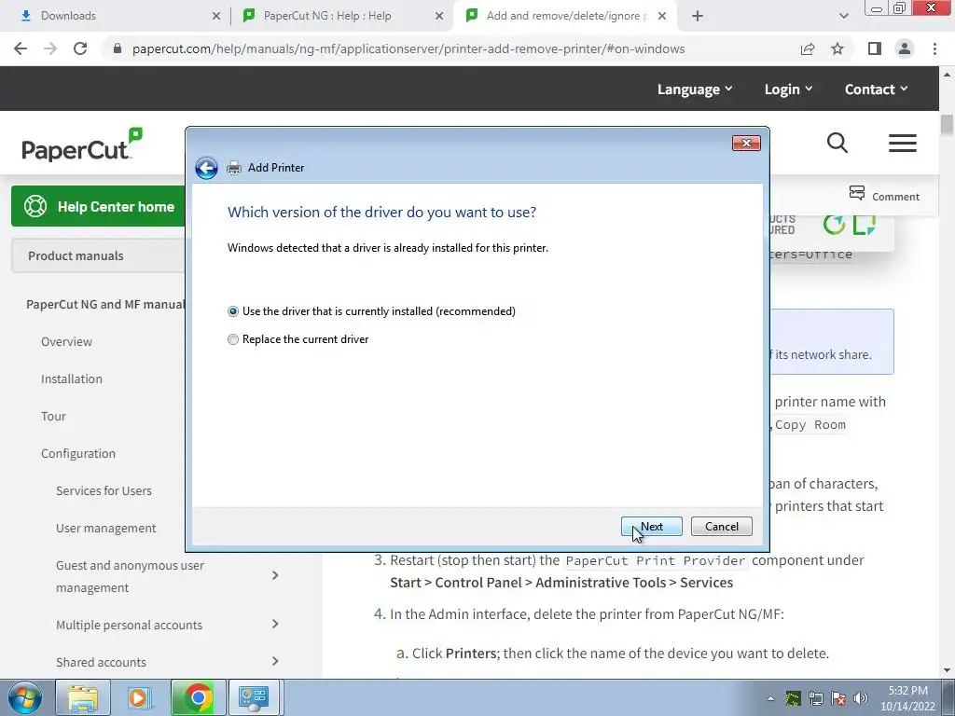The image size is (955, 716).
Task: Open 'PaperCut NG and MF manual' link
Action: [x=105, y=305]
